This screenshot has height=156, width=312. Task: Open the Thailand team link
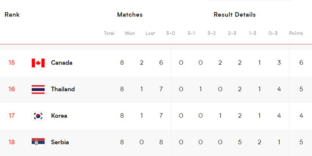pos(63,89)
